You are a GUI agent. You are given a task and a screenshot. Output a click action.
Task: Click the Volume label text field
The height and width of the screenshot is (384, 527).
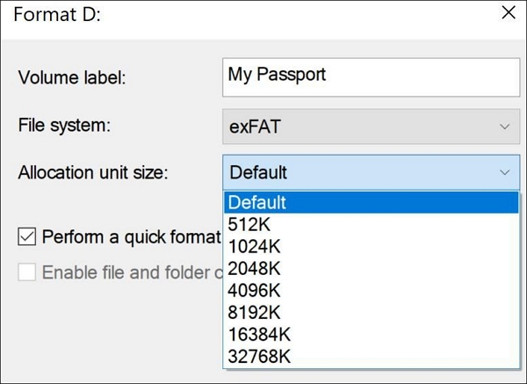pyautogui.click(x=372, y=76)
